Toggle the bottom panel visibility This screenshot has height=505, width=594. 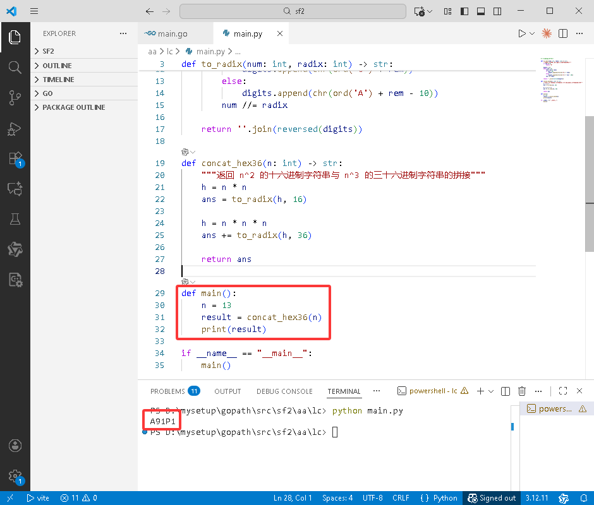pos(481,11)
